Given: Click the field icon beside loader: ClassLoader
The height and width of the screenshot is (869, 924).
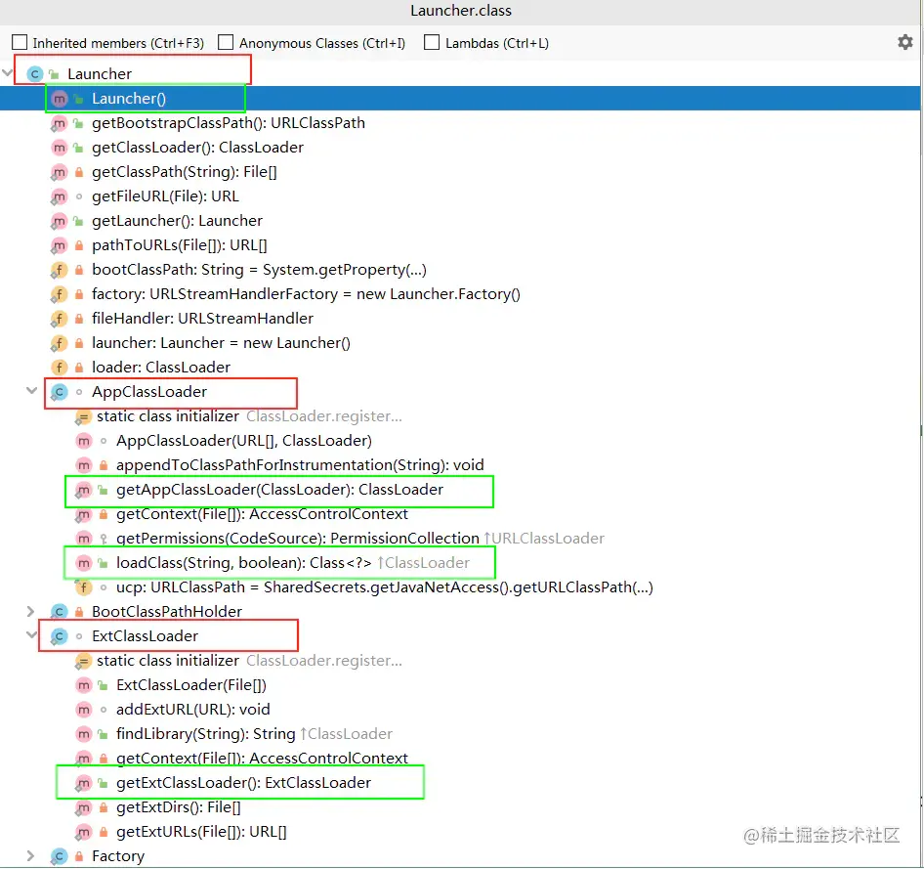Looking at the screenshot, I should pos(59,368).
